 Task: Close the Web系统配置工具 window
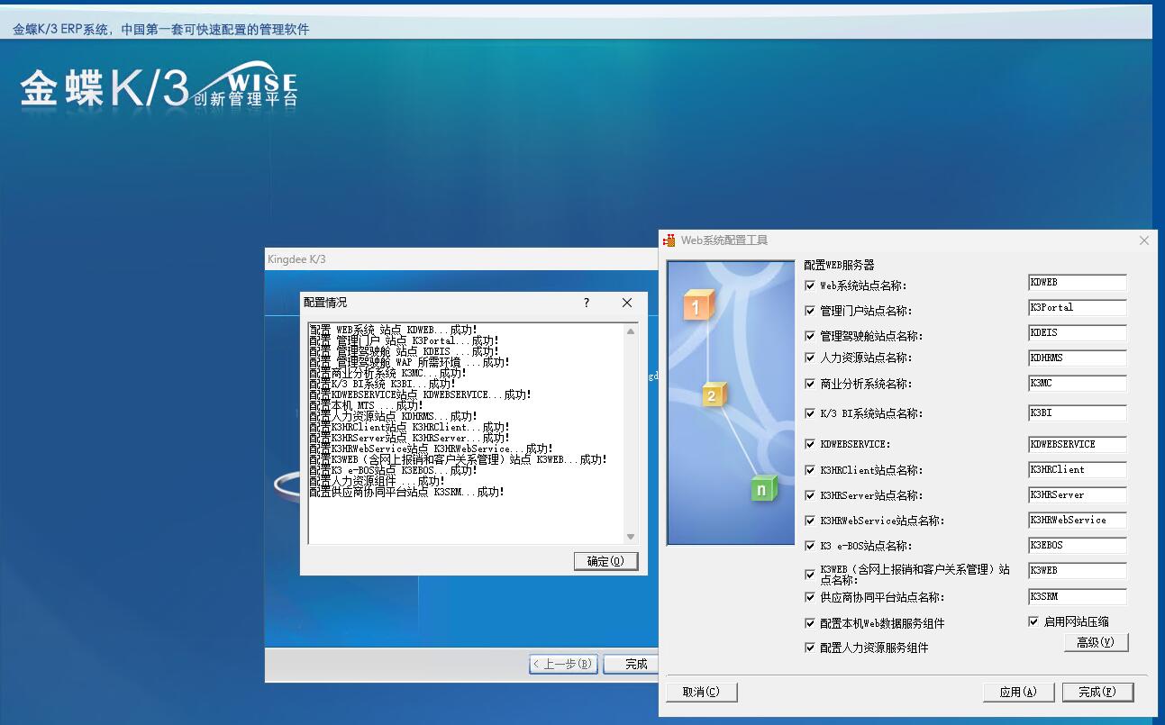tap(1144, 240)
